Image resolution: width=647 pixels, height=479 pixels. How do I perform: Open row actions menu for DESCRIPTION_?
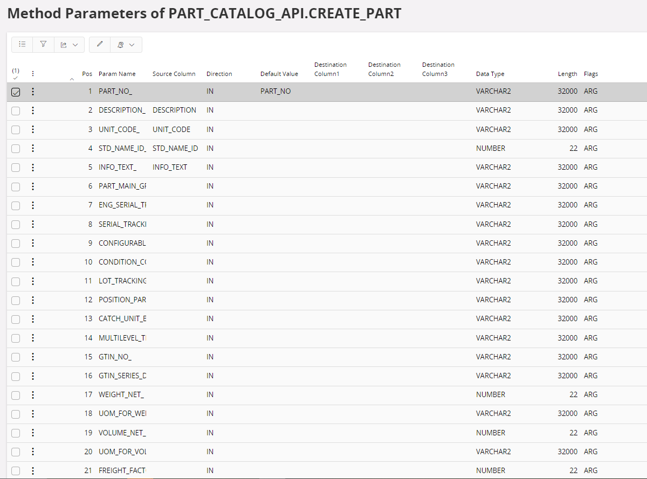coord(33,110)
